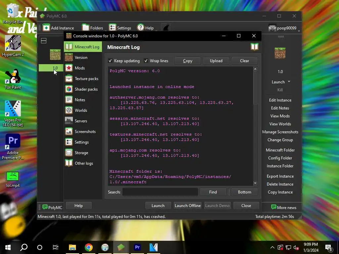Click Delete Instance in PolyMC side panel
The height and width of the screenshot is (254, 339).
pyautogui.click(x=280, y=184)
